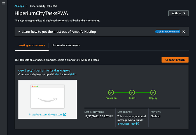Open the Actions dropdown
196x135 pixels.
click(x=178, y=13)
